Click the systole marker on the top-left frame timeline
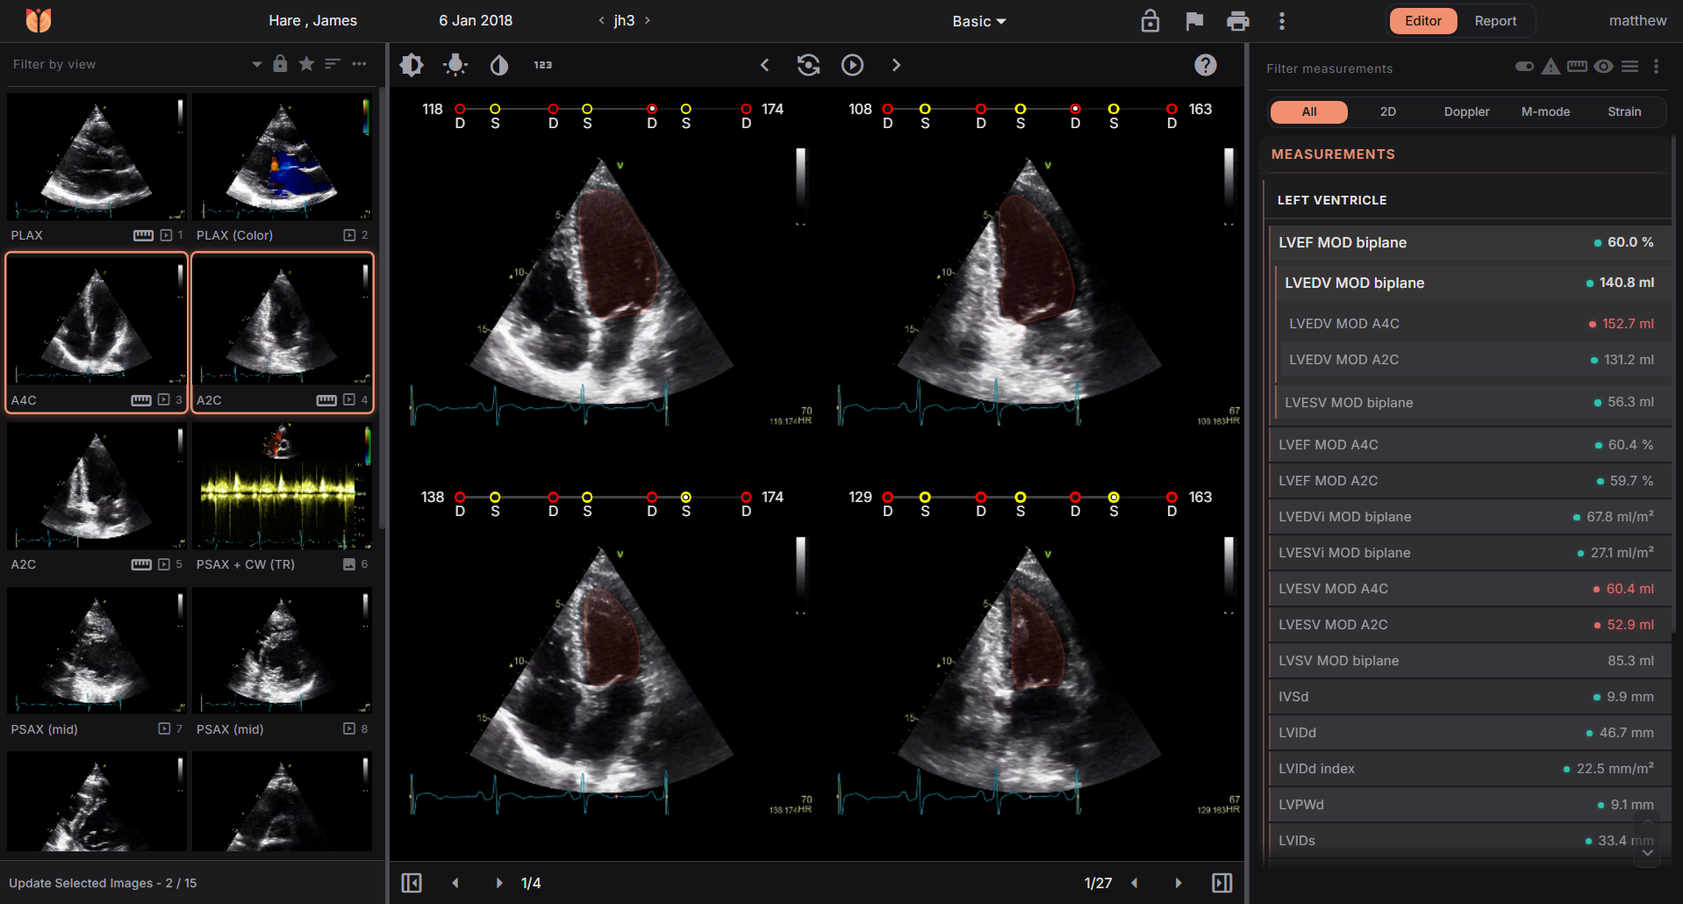Viewport: 1683px width, 904px height. (x=495, y=109)
